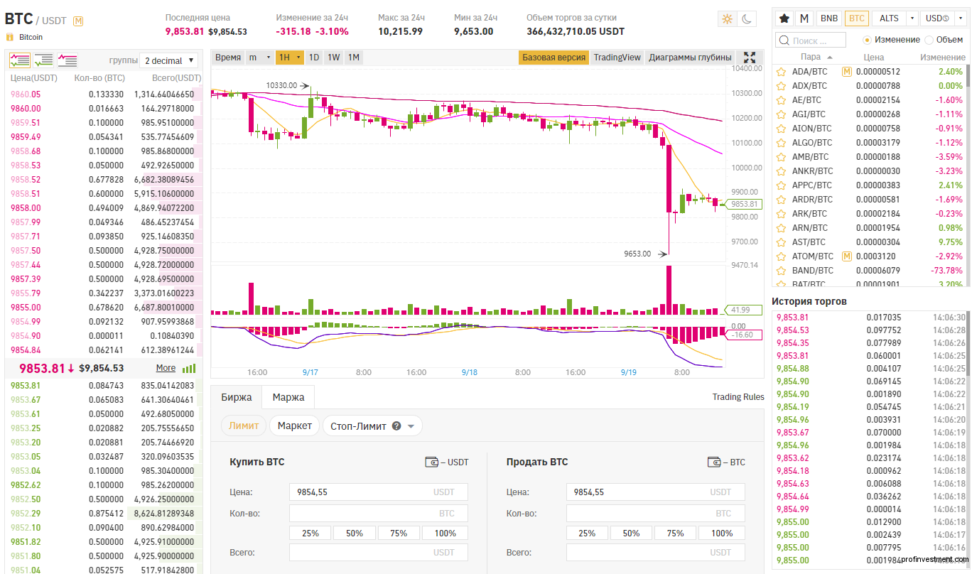
Task: Click the order book depth bars icon
Action: coord(189,368)
